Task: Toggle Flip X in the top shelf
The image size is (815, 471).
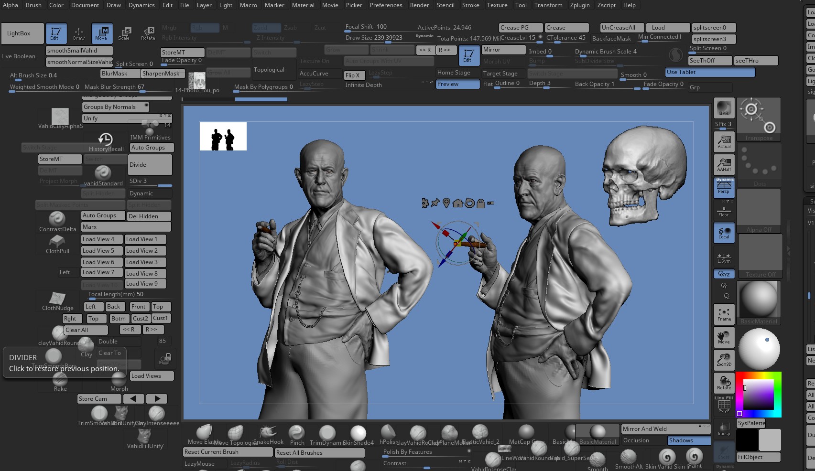Action: 354,75
